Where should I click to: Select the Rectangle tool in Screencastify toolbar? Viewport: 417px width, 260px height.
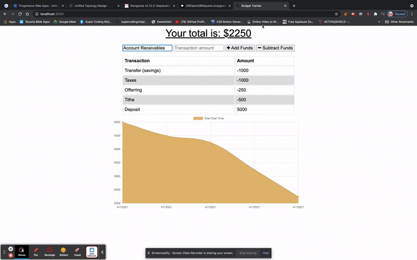tap(49, 252)
